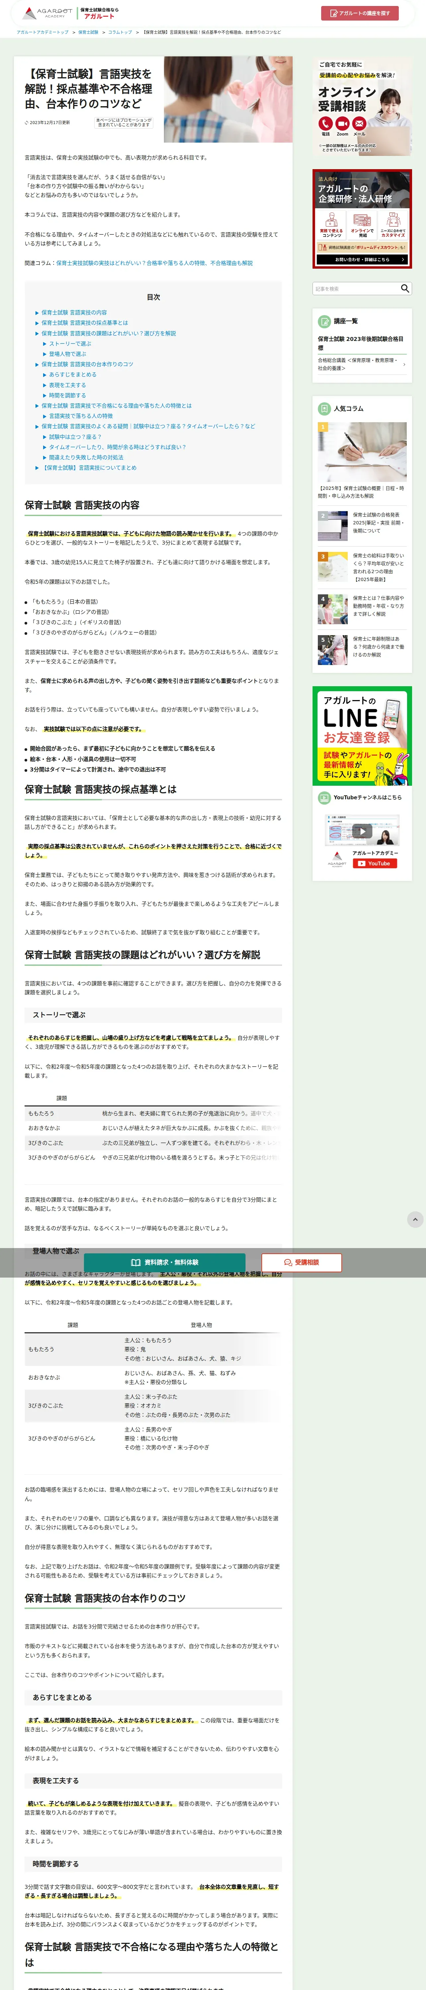426x1990 pixels.
Task: Click the 人気コラム bookmark icon
Action: (x=325, y=409)
